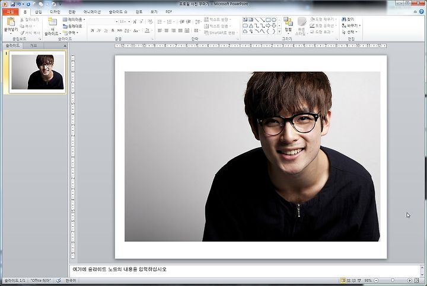
Task: Clear all formatting using the eraser icon
Action: coord(150,21)
